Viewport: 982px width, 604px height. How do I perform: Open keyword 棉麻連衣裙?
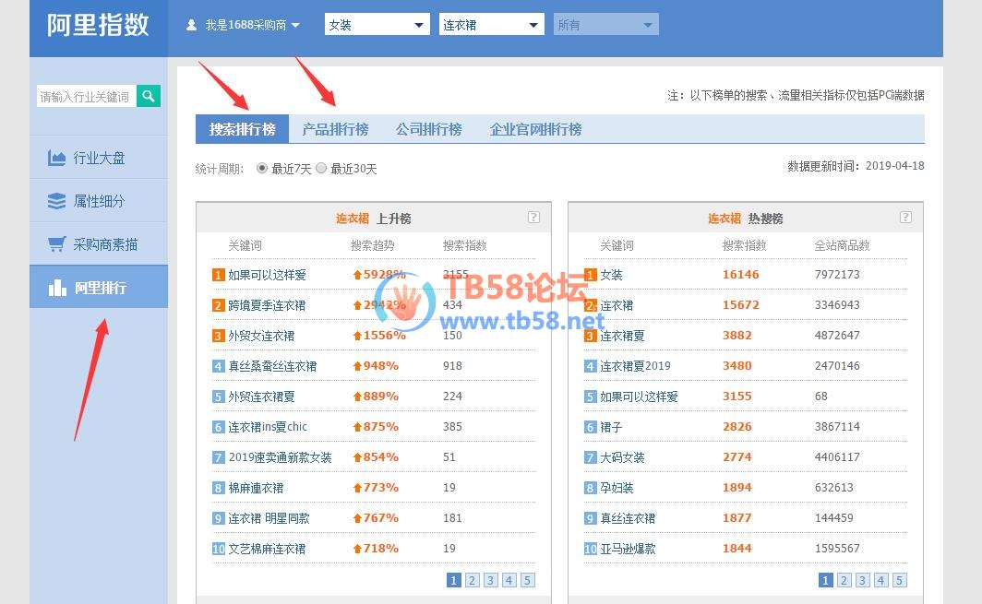[256, 488]
